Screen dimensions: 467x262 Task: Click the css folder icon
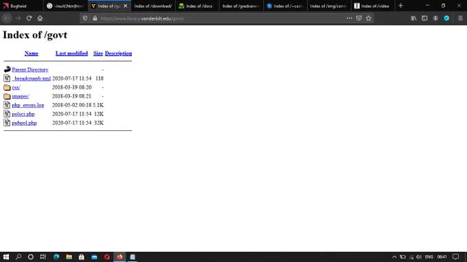coord(7,87)
